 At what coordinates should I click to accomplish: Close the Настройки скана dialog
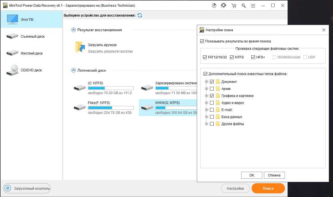(324, 30)
